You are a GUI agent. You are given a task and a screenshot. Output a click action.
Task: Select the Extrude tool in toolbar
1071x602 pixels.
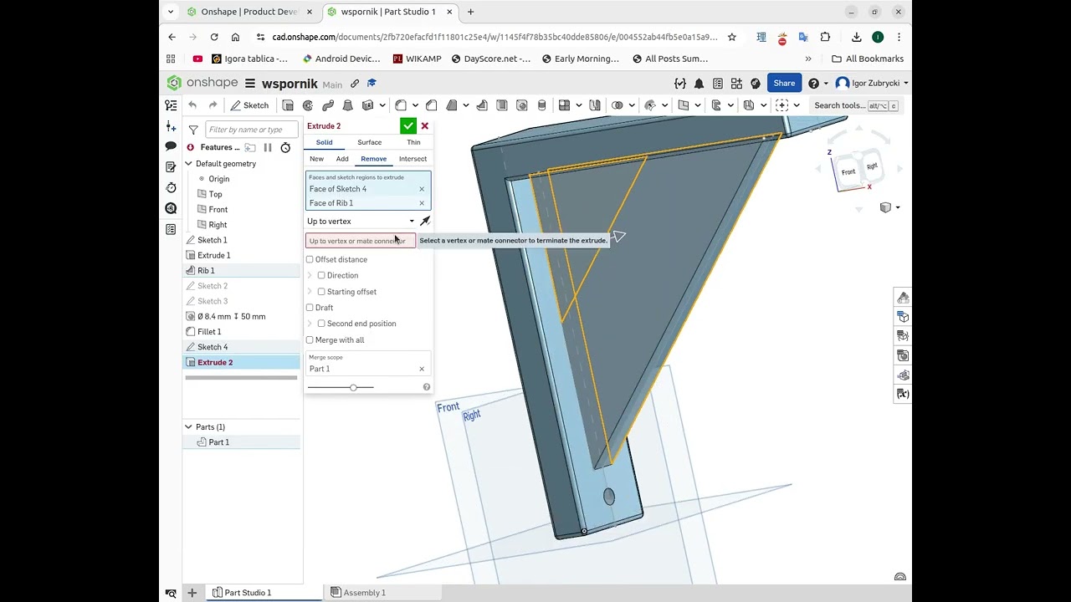[288, 105]
